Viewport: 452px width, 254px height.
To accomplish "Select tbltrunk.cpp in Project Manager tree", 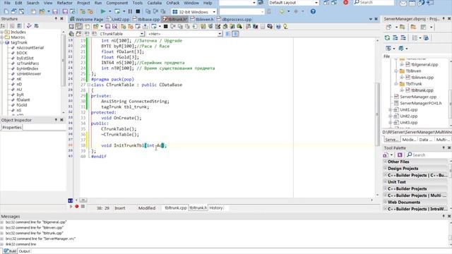I will 422,90.
